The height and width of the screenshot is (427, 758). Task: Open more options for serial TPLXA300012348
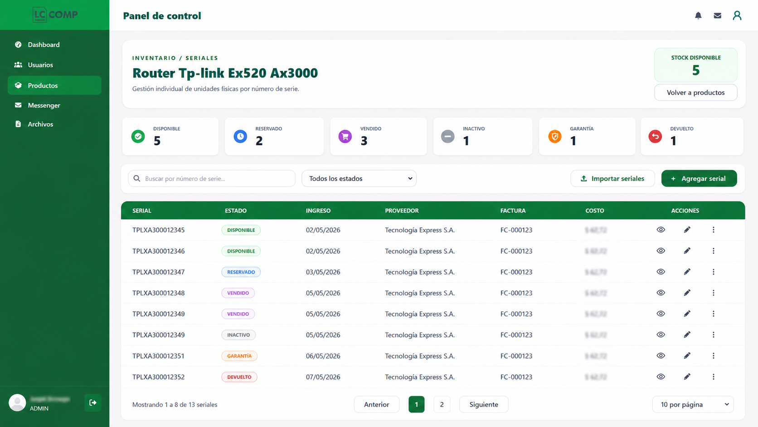[714, 293]
